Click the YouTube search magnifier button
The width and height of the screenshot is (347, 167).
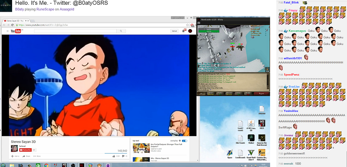(x=121, y=31)
